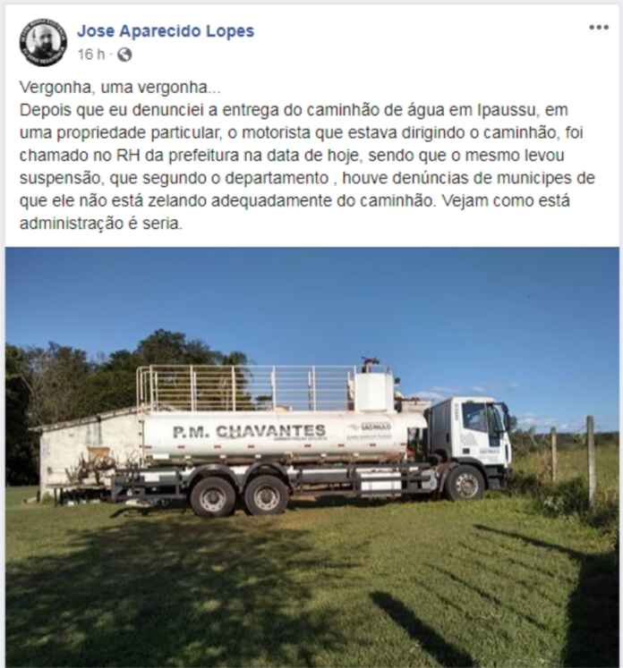Click the tall wooden fence post

point(590,461)
